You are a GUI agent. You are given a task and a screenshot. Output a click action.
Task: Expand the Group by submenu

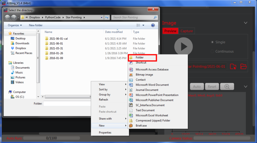(110, 94)
